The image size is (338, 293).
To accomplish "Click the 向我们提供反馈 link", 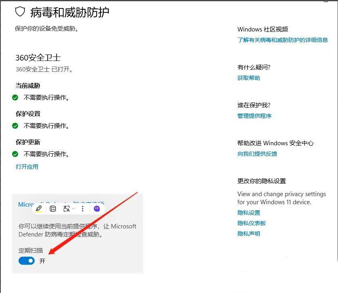I will pyautogui.click(x=257, y=154).
